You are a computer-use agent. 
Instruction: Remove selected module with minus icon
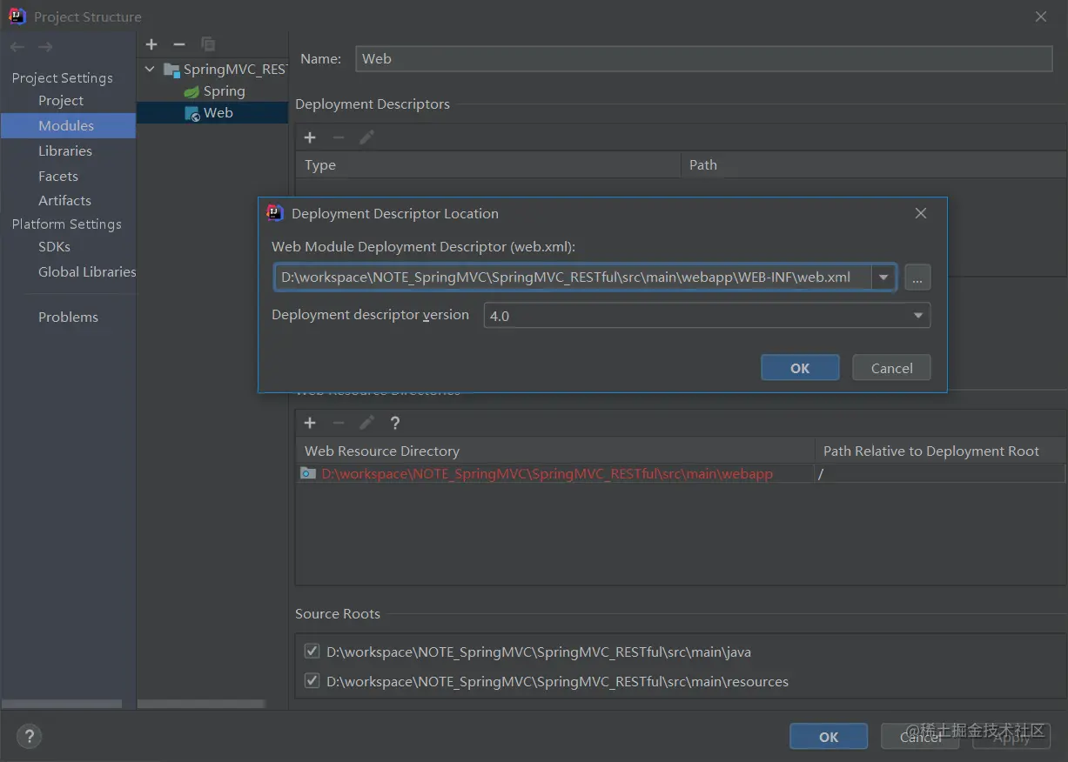[x=179, y=44]
